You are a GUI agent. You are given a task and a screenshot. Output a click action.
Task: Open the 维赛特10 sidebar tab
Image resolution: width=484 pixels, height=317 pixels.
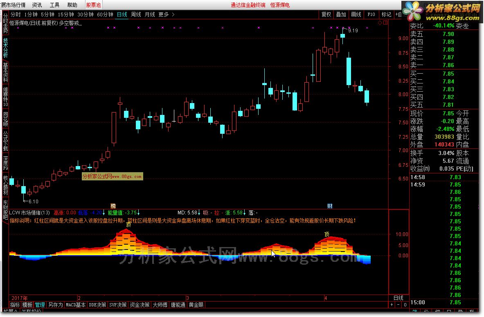tap(5, 97)
